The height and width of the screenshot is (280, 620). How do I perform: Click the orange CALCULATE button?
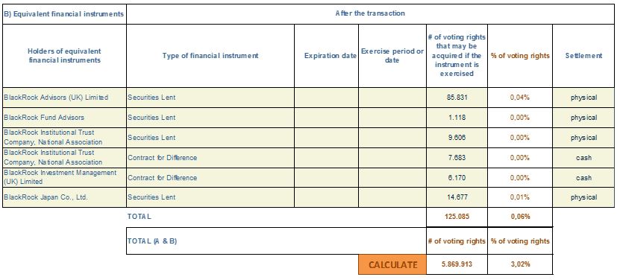click(x=392, y=264)
